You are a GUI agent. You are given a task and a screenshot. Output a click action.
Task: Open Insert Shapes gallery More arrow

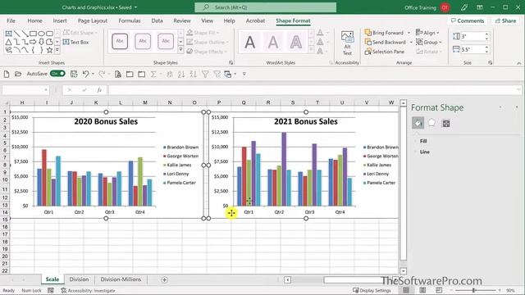(57, 50)
